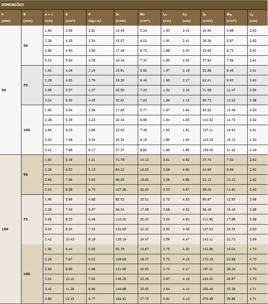Click the Jx value 13.46

[120, 31]
